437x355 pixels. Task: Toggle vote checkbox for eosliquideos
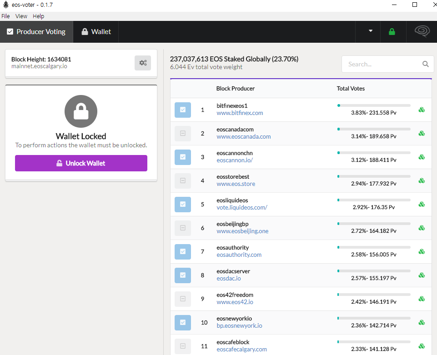point(183,204)
